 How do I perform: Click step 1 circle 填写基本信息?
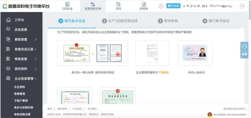pos(61,21)
